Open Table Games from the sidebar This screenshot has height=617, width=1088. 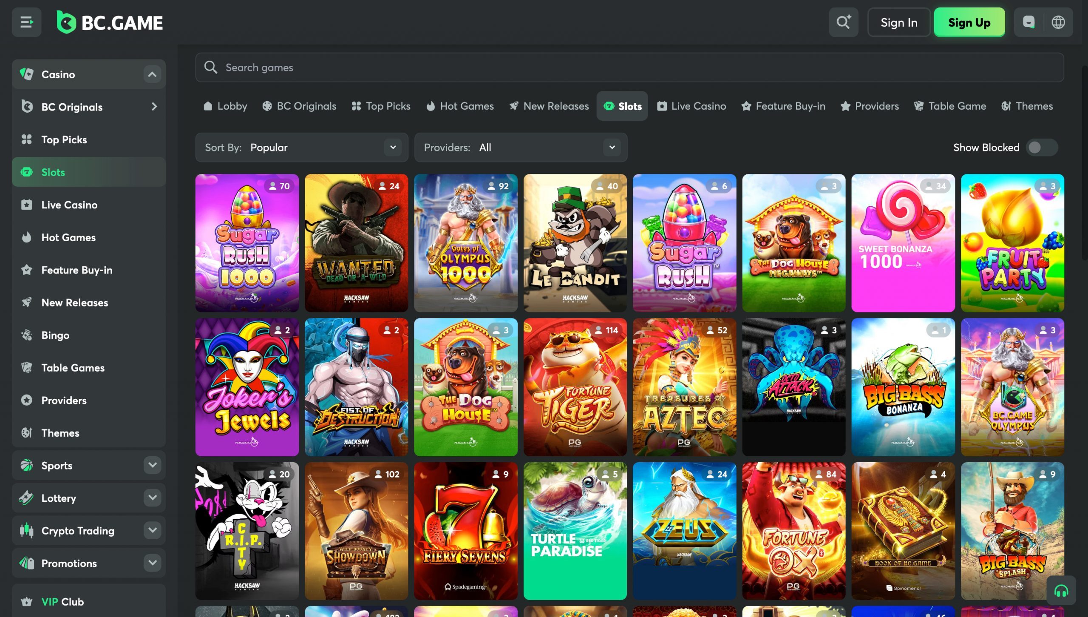72,368
